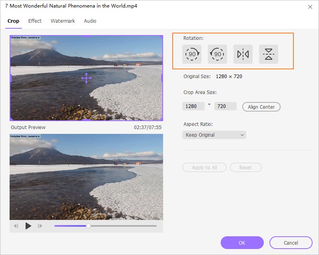Focus the crop height field showing 720
The image size is (319, 255).
click(x=225, y=107)
